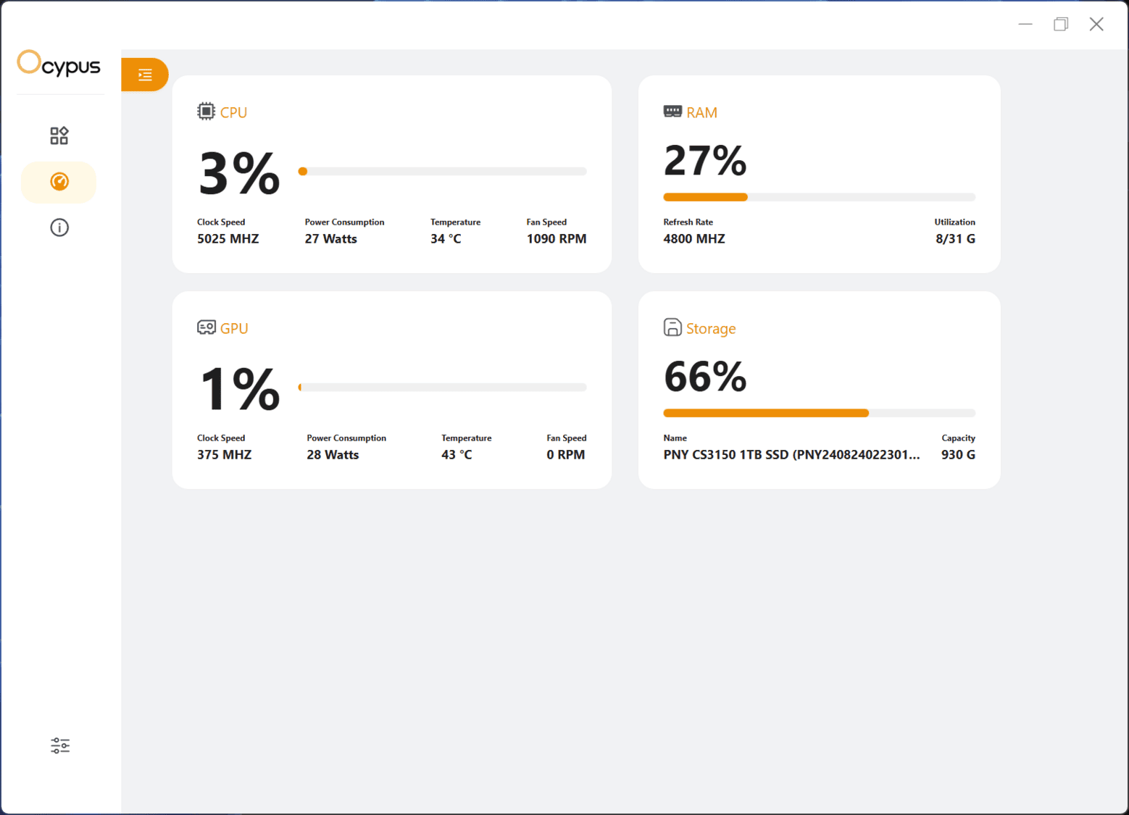This screenshot has height=815, width=1129.
Task: Open the dashboard grid view in sidebar
Action: [59, 135]
